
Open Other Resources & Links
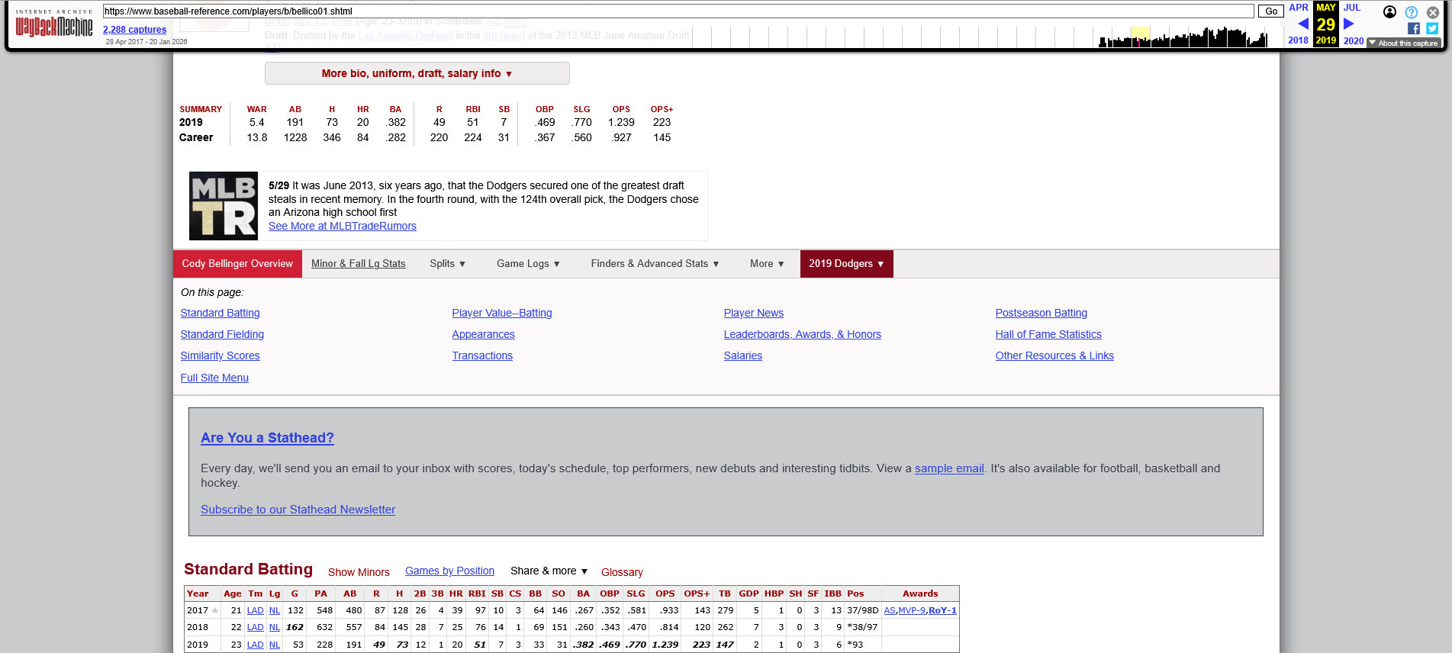click(1054, 355)
